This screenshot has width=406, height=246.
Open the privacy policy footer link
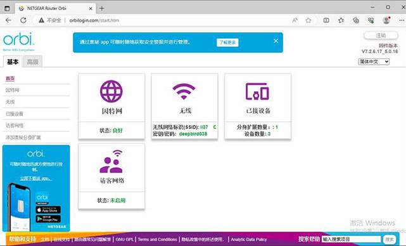coord(203,240)
